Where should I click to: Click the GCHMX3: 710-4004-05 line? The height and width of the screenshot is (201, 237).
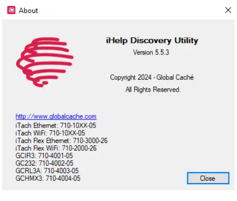[x=48, y=178]
